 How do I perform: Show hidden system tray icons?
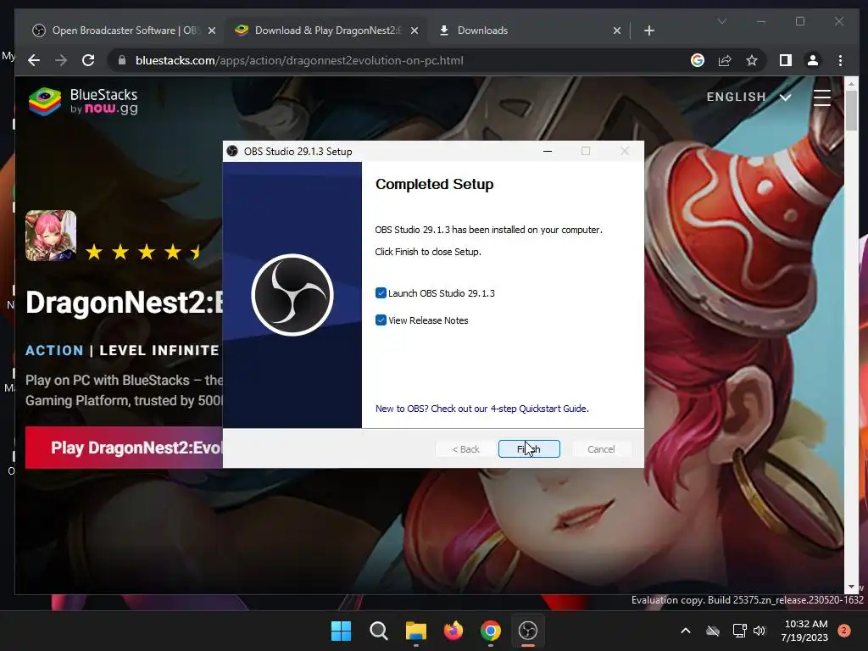click(x=685, y=631)
